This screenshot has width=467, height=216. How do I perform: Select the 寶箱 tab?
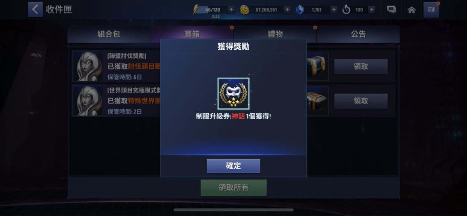[x=192, y=34]
